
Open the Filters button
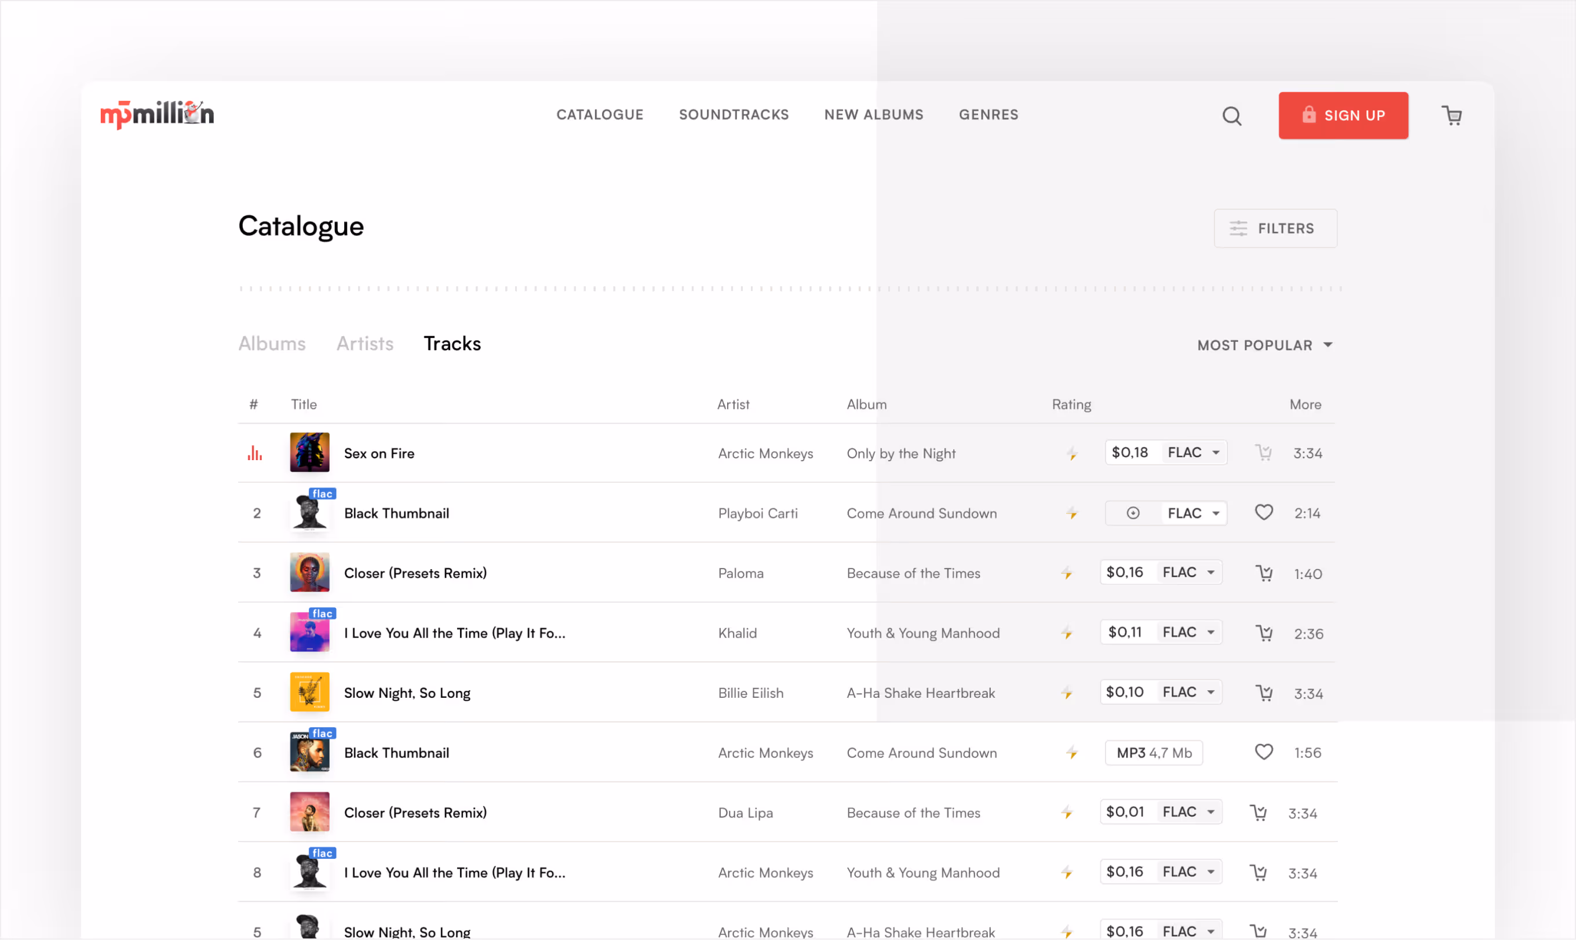coord(1275,228)
